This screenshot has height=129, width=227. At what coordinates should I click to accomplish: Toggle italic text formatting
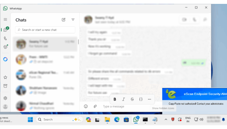click(x=124, y=99)
